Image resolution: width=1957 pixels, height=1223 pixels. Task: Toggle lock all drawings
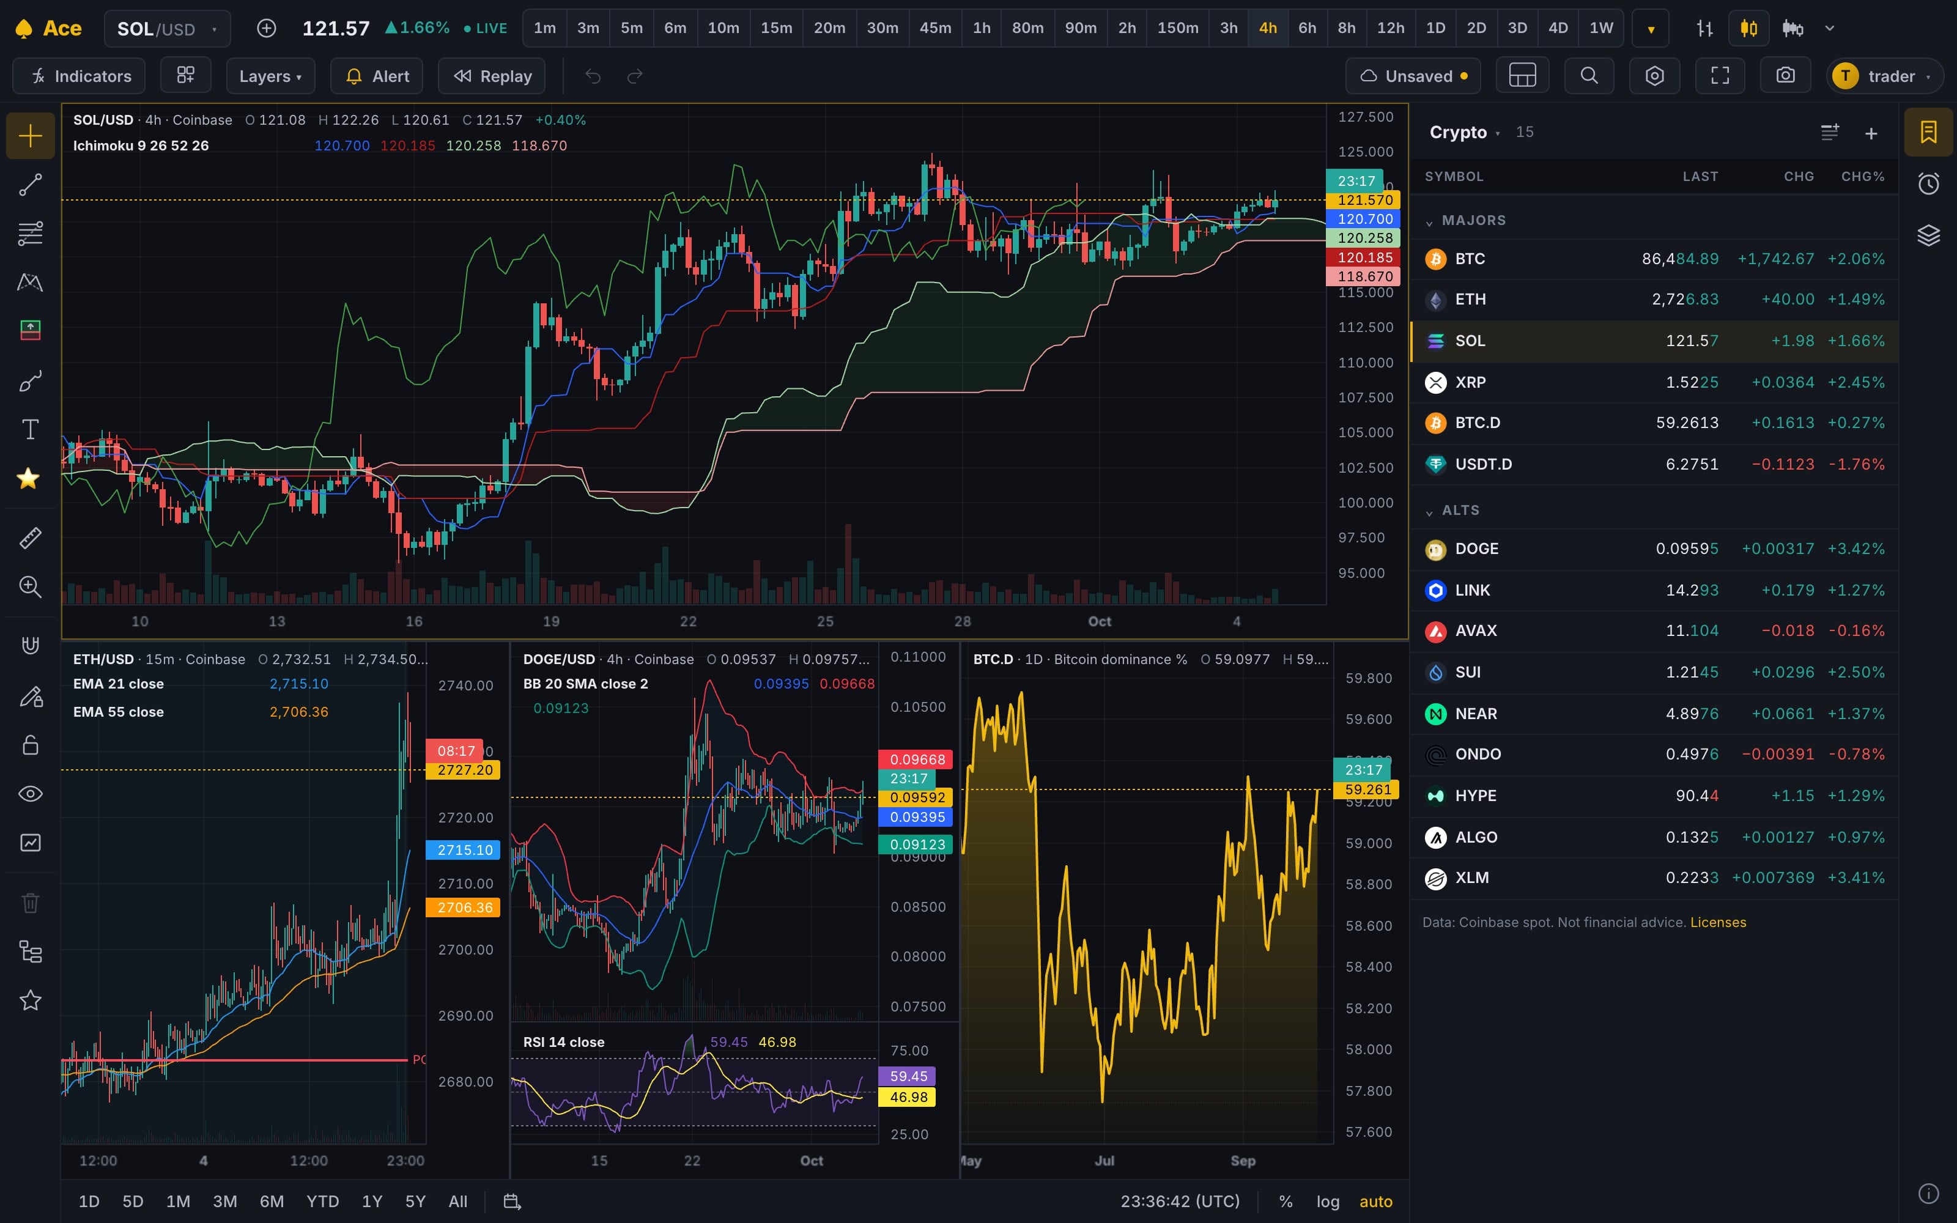pos(30,745)
